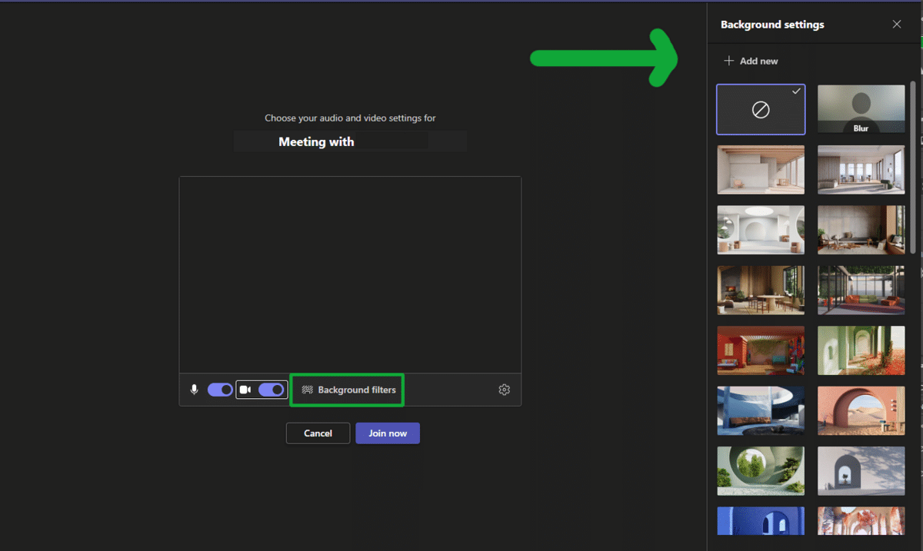Close the Background settings panel
Image resolution: width=923 pixels, height=551 pixels.
click(x=897, y=24)
